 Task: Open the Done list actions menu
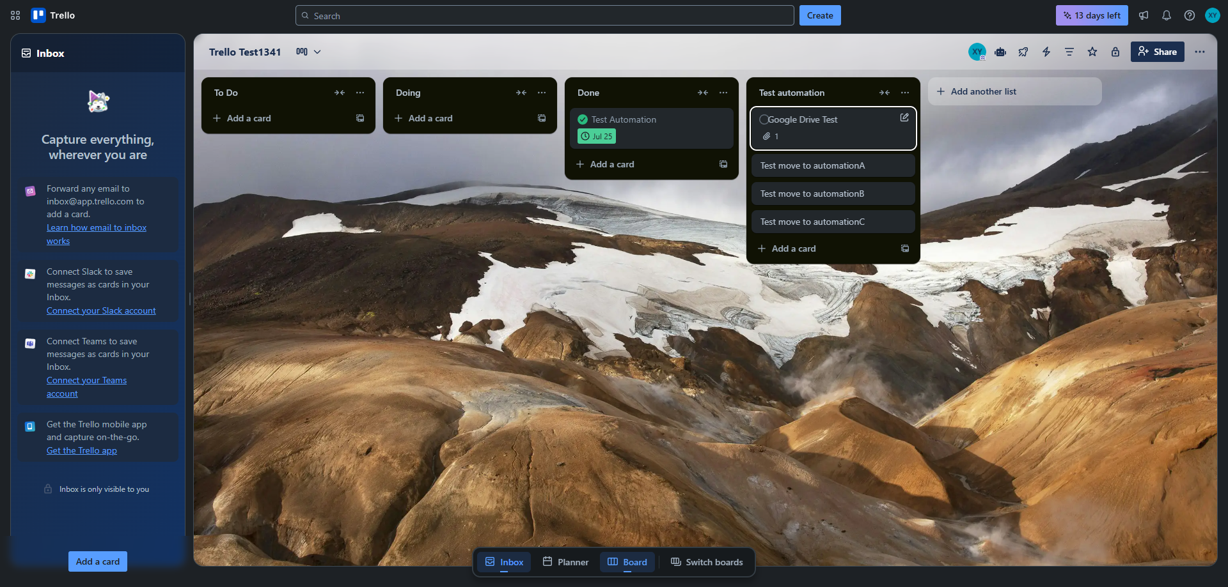click(723, 93)
